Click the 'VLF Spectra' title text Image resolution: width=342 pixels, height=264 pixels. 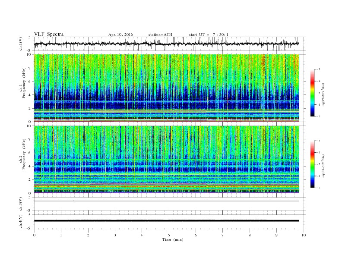tap(49, 34)
